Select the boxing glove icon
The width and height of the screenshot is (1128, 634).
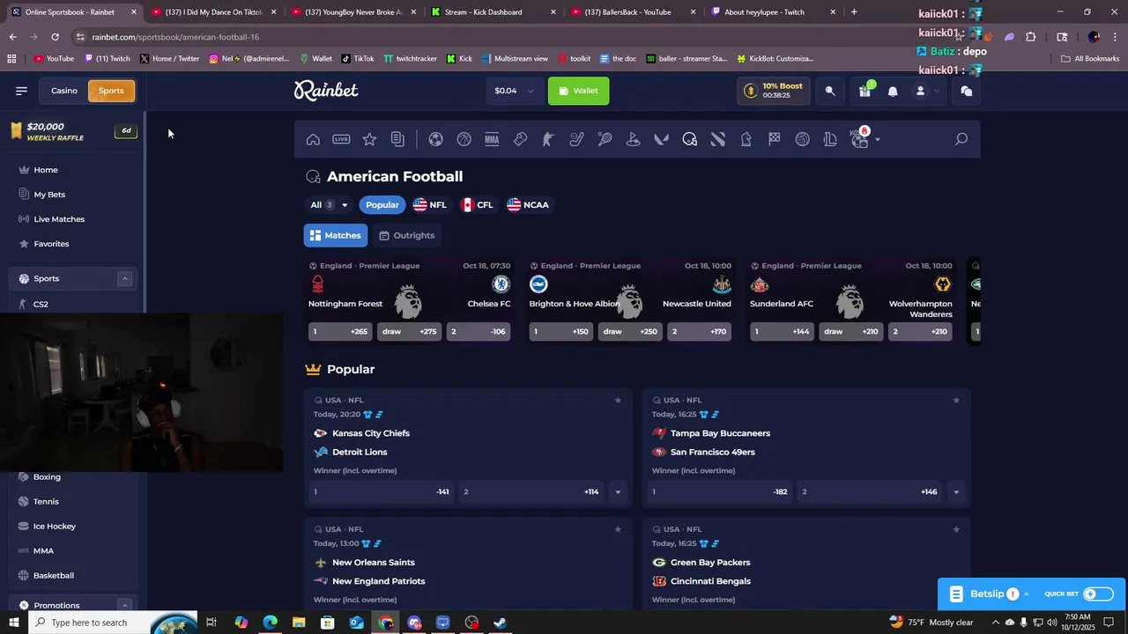point(520,139)
